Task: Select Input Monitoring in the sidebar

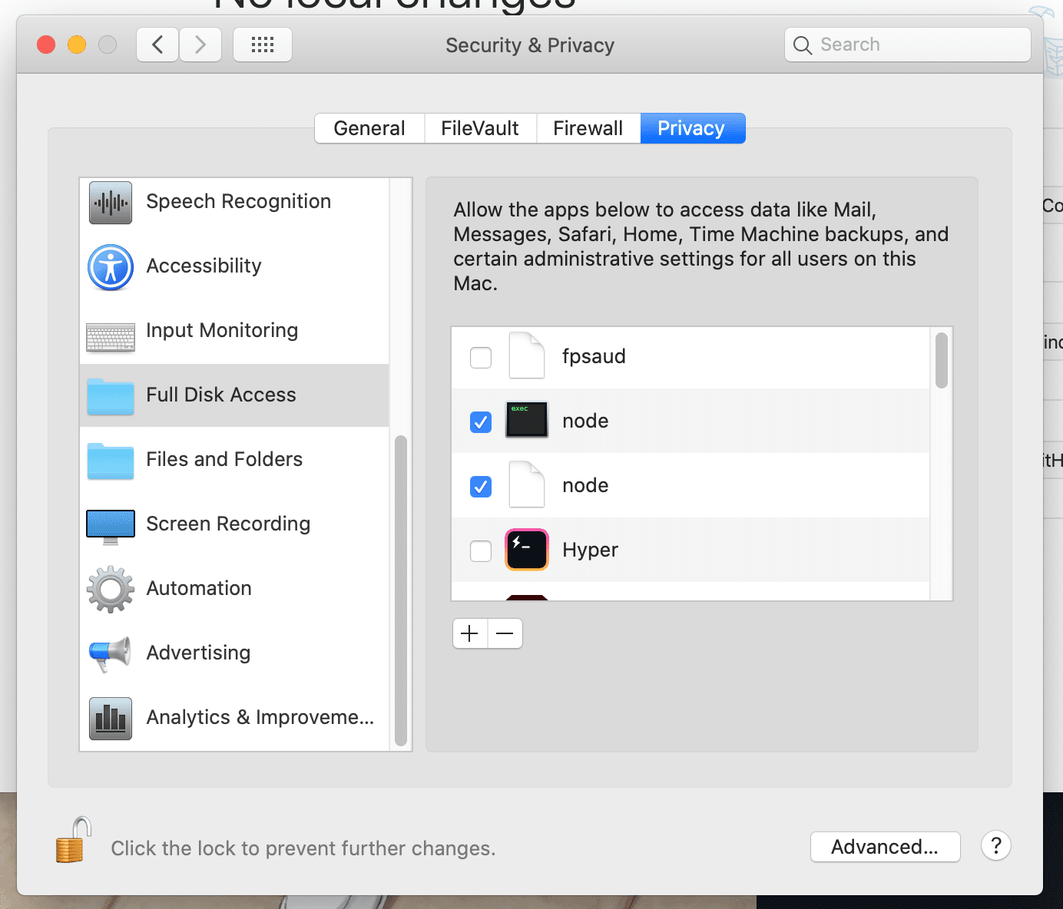Action: pos(234,331)
